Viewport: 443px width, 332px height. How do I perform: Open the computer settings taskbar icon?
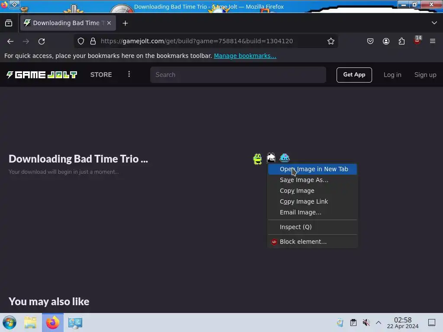click(x=75, y=322)
